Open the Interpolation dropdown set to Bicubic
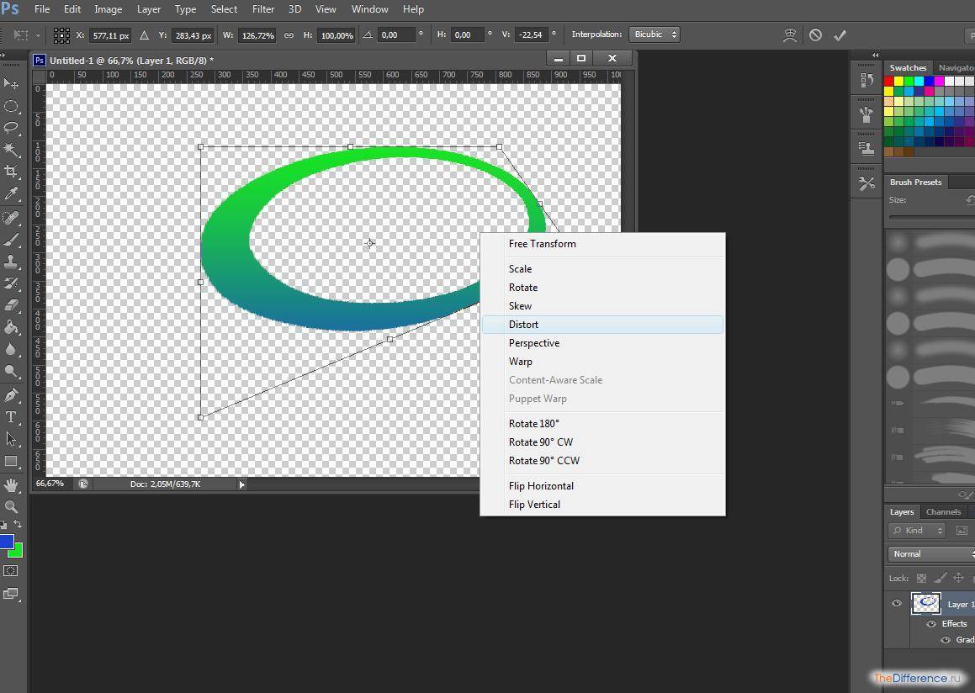Image resolution: width=975 pixels, height=693 pixels. pos(654,34)
